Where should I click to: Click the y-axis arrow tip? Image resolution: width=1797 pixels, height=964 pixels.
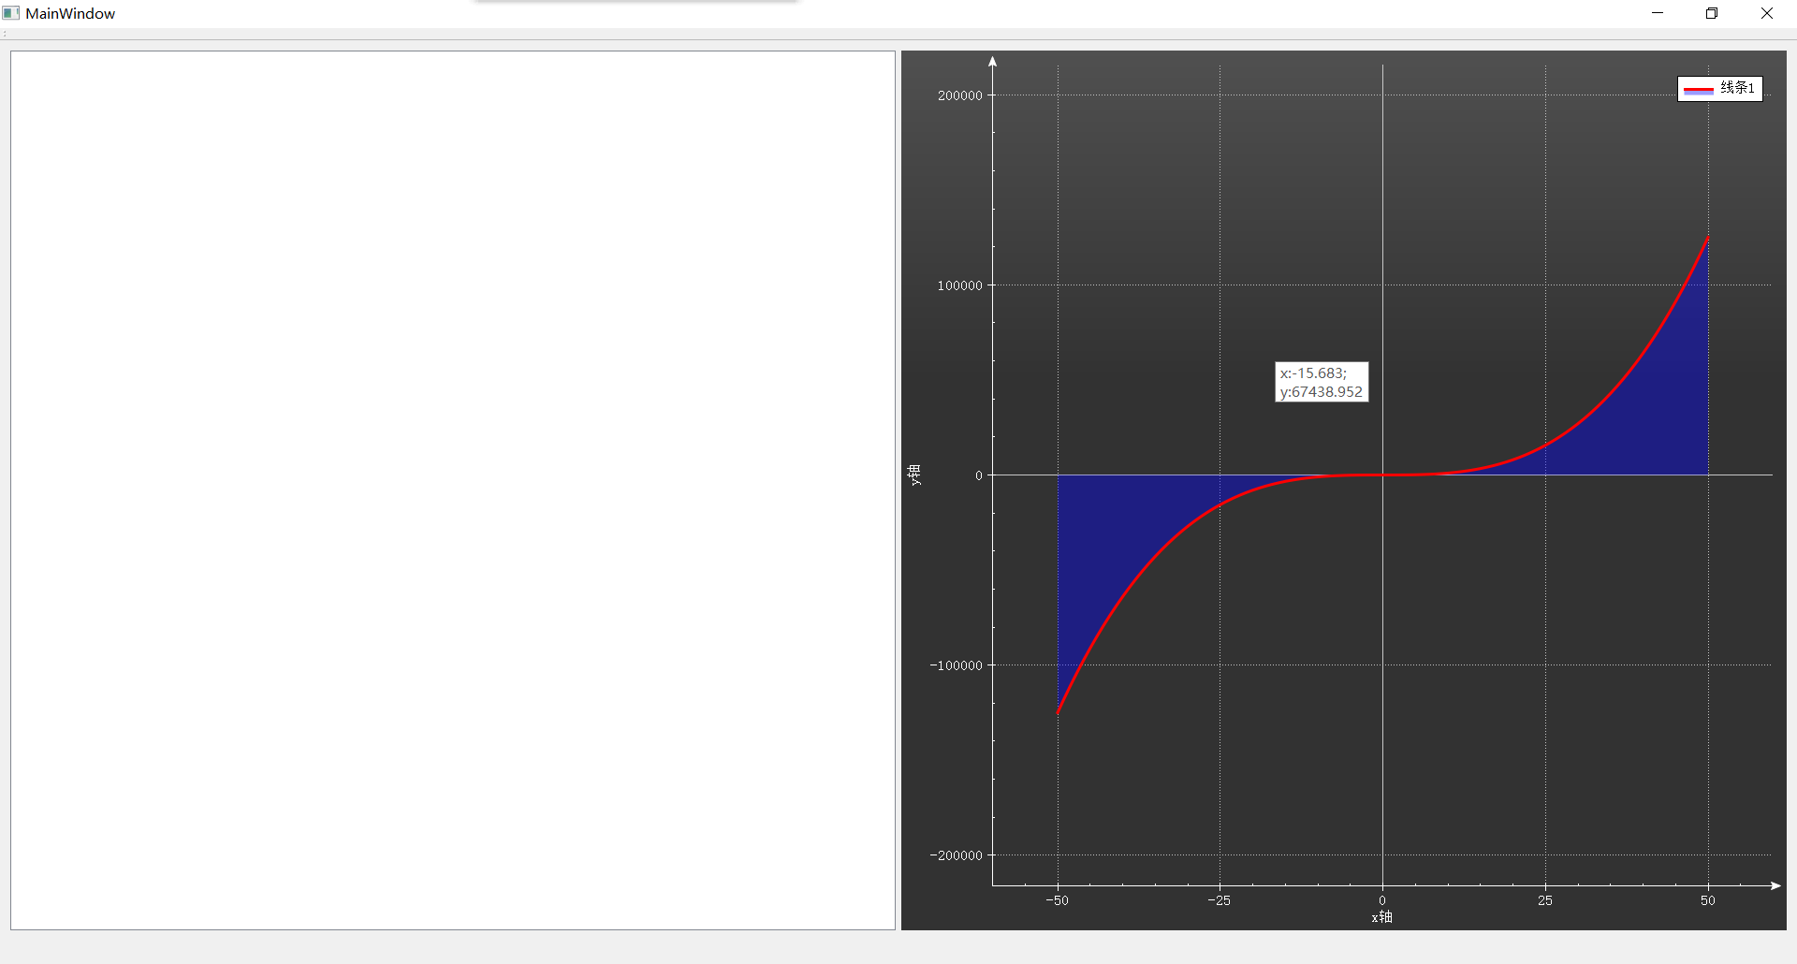click(x=992, y=60)
